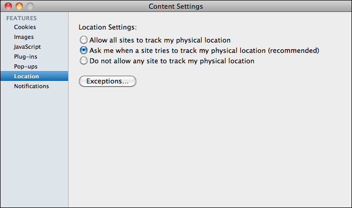
Task: Go to the JavaScript settings
Action: (x=27, y=47)
